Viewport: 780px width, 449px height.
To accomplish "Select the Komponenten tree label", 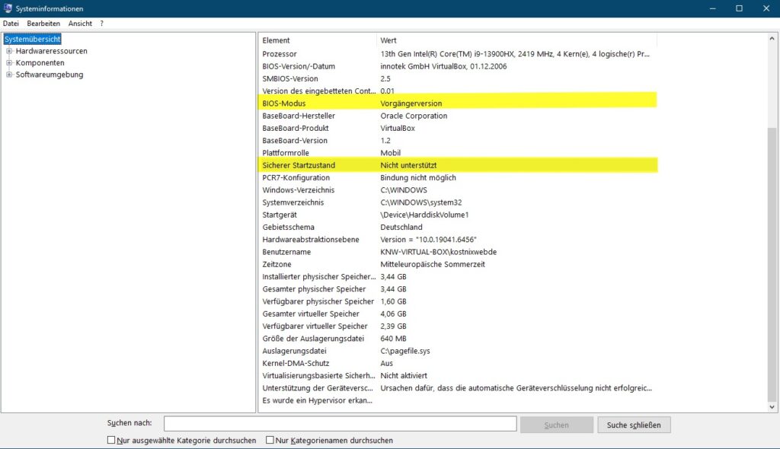I will click(x=40, y=62).
